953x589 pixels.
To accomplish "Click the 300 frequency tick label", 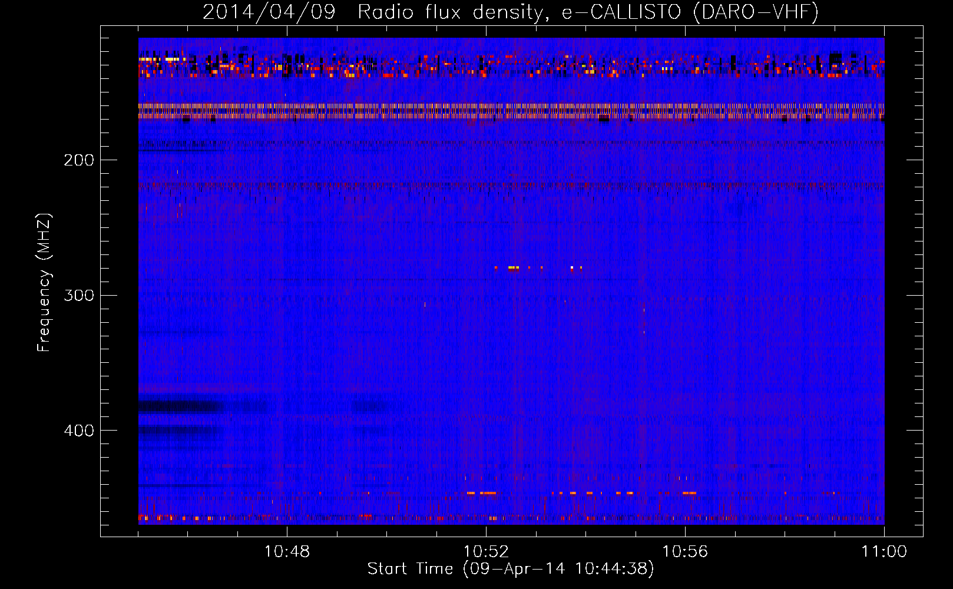I will (79, 295).
